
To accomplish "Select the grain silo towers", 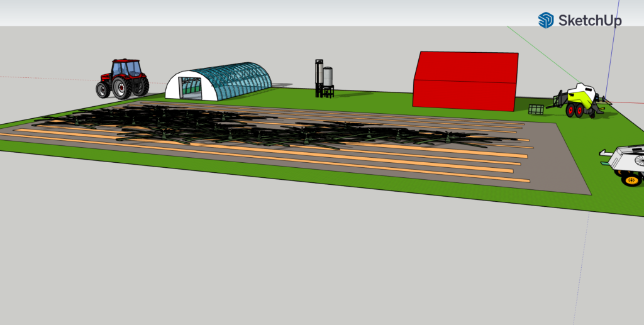I will pos(324,79).
